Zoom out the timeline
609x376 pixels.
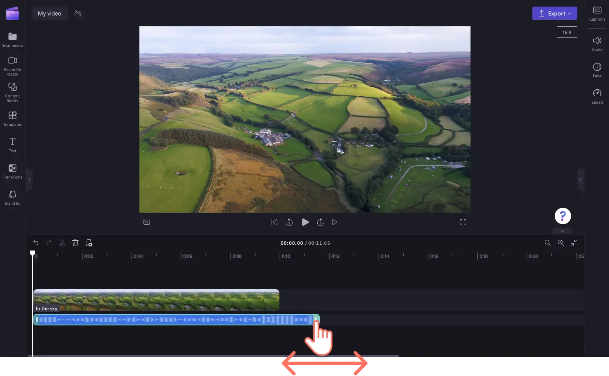pos(547,243)
